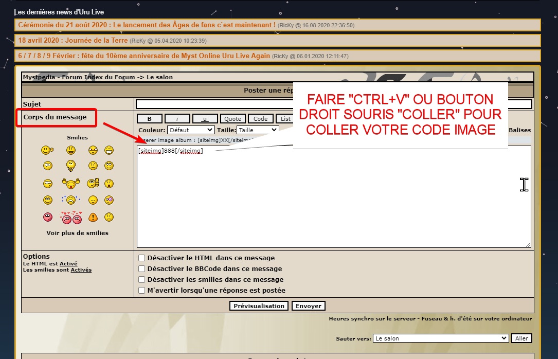Insert the crying smiley with blue tears
Image resolution: width=558 pixels, height=359 pixels.
71,200
